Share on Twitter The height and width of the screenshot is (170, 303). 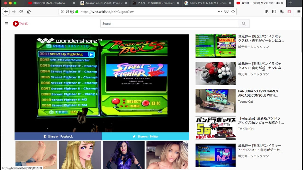click(146, 136)
